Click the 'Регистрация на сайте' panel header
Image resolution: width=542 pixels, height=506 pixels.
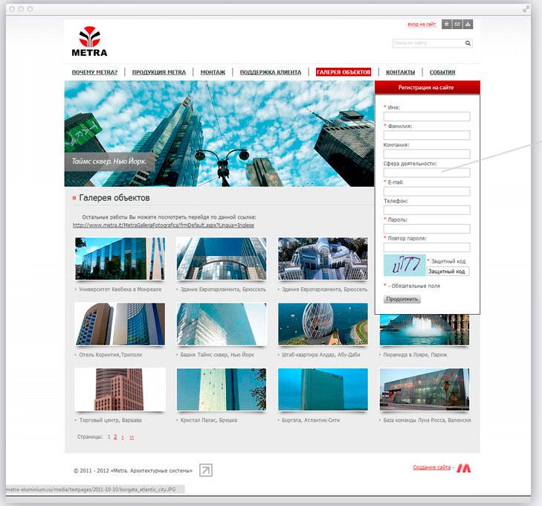(428, 88)
